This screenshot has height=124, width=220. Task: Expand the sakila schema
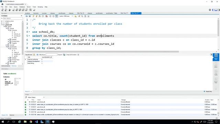coord(2,23)
